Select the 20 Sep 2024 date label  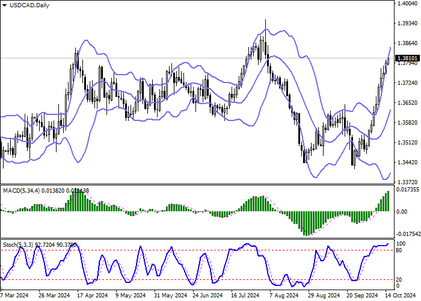tap(361, 296)
